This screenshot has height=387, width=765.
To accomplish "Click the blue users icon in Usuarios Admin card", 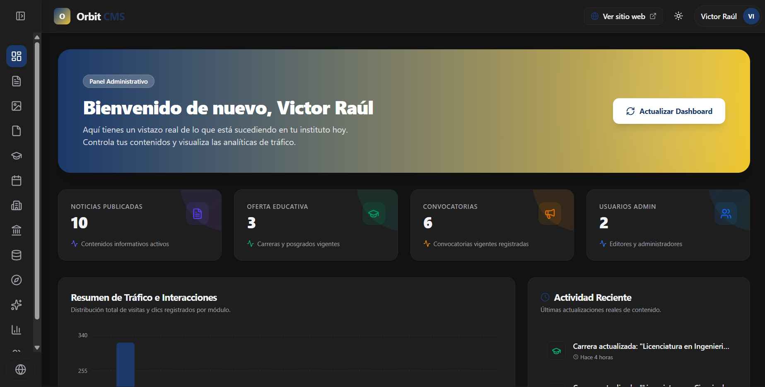I will tap(726, 213).
